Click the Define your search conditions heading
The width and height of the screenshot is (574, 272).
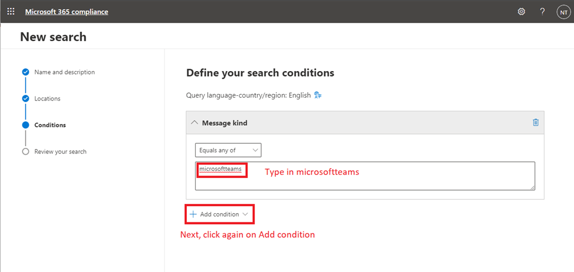260,73
